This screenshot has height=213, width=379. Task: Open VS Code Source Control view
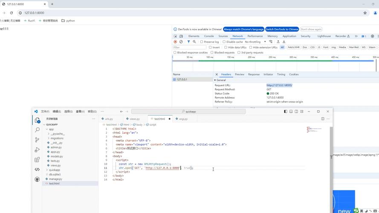click(37, 140)
